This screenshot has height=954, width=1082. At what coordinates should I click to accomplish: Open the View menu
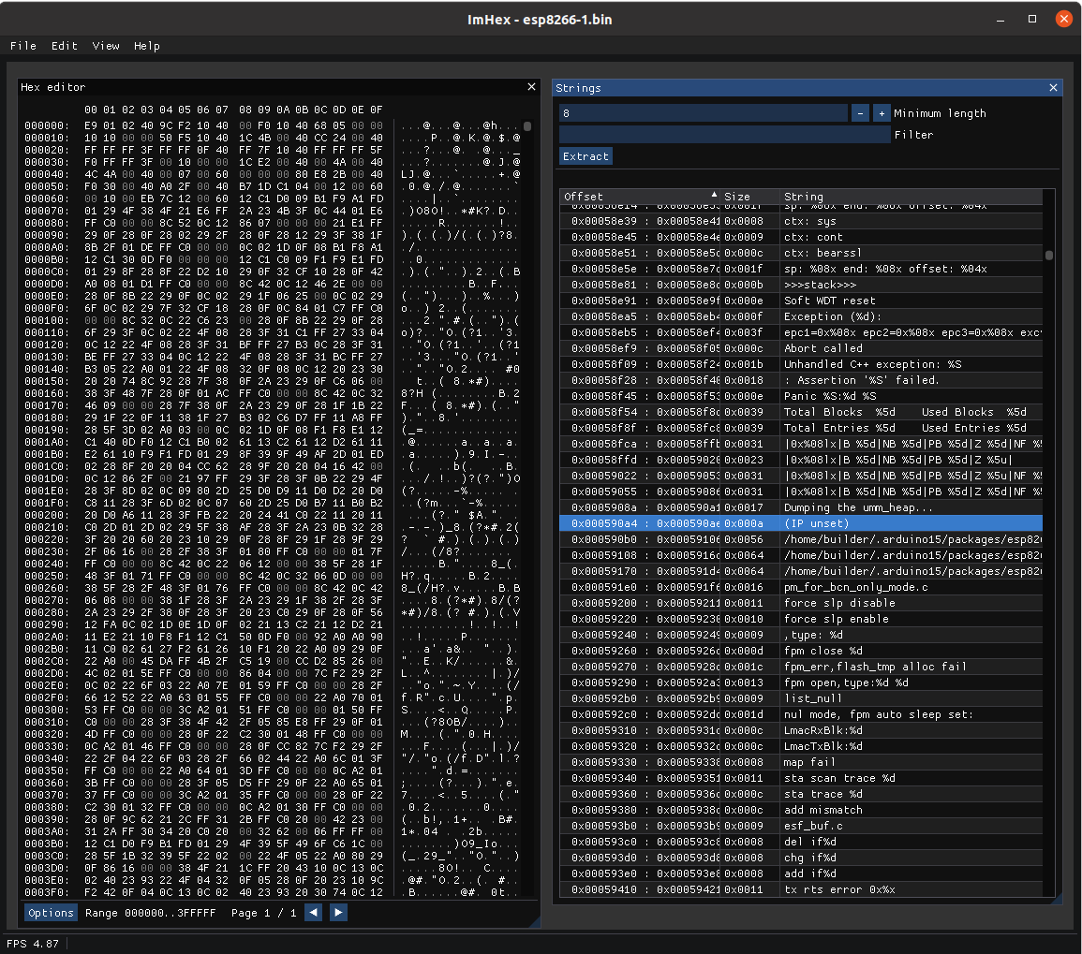(106, 46)
